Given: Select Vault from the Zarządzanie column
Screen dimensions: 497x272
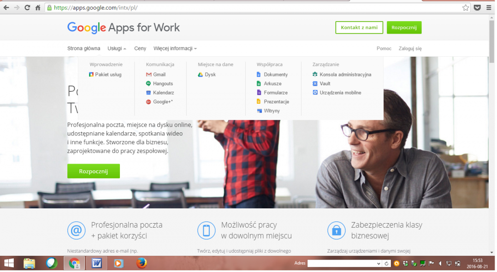Looking at the screenshot, I should tap(325, 84).
